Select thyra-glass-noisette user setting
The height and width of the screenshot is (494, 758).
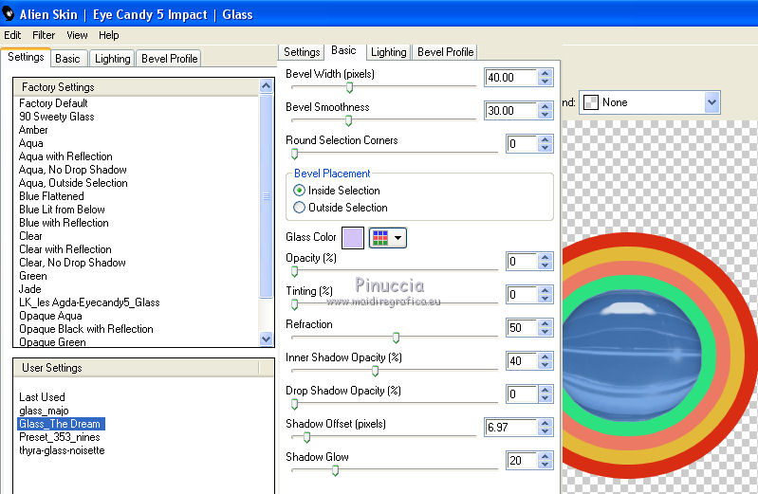click(62, 450)
